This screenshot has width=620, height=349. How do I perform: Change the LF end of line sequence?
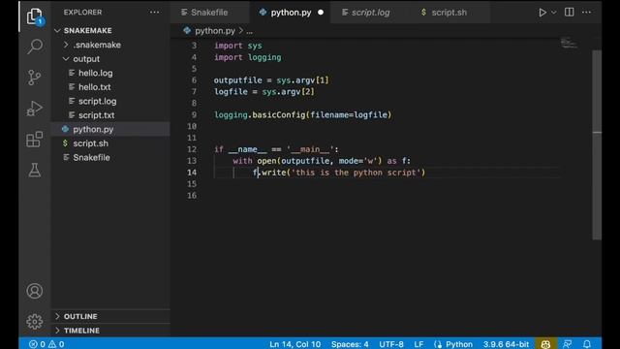tap(418, 344)
